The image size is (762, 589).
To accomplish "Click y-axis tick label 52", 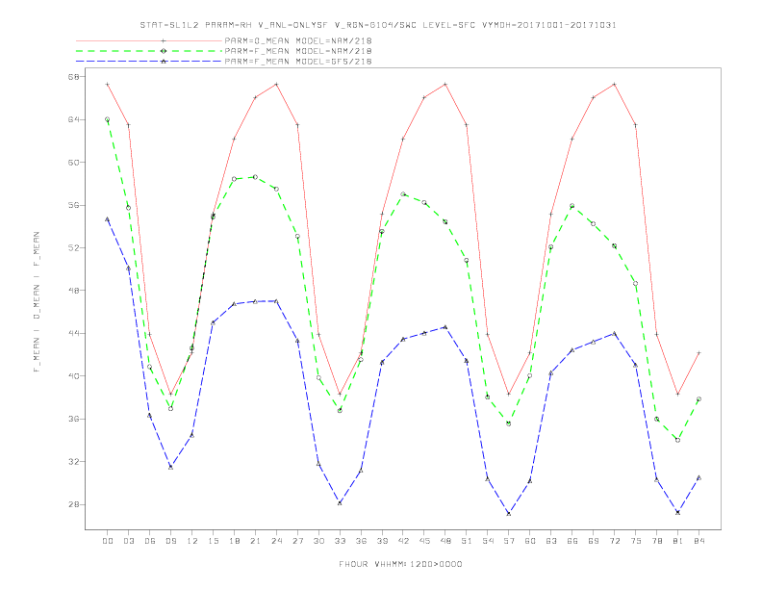I will [74, 248].
